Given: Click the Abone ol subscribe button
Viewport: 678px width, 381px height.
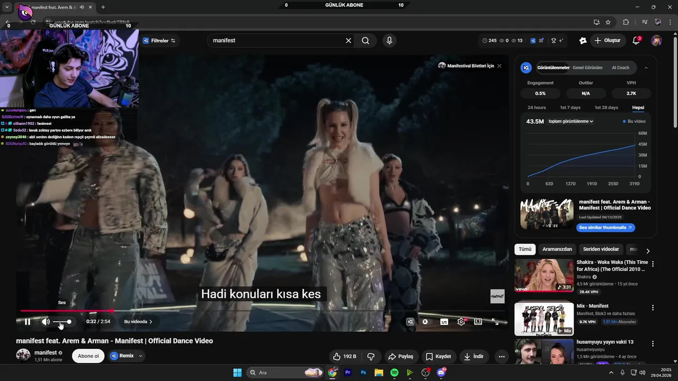Looking at the screenshot, I should click(88, 356).
